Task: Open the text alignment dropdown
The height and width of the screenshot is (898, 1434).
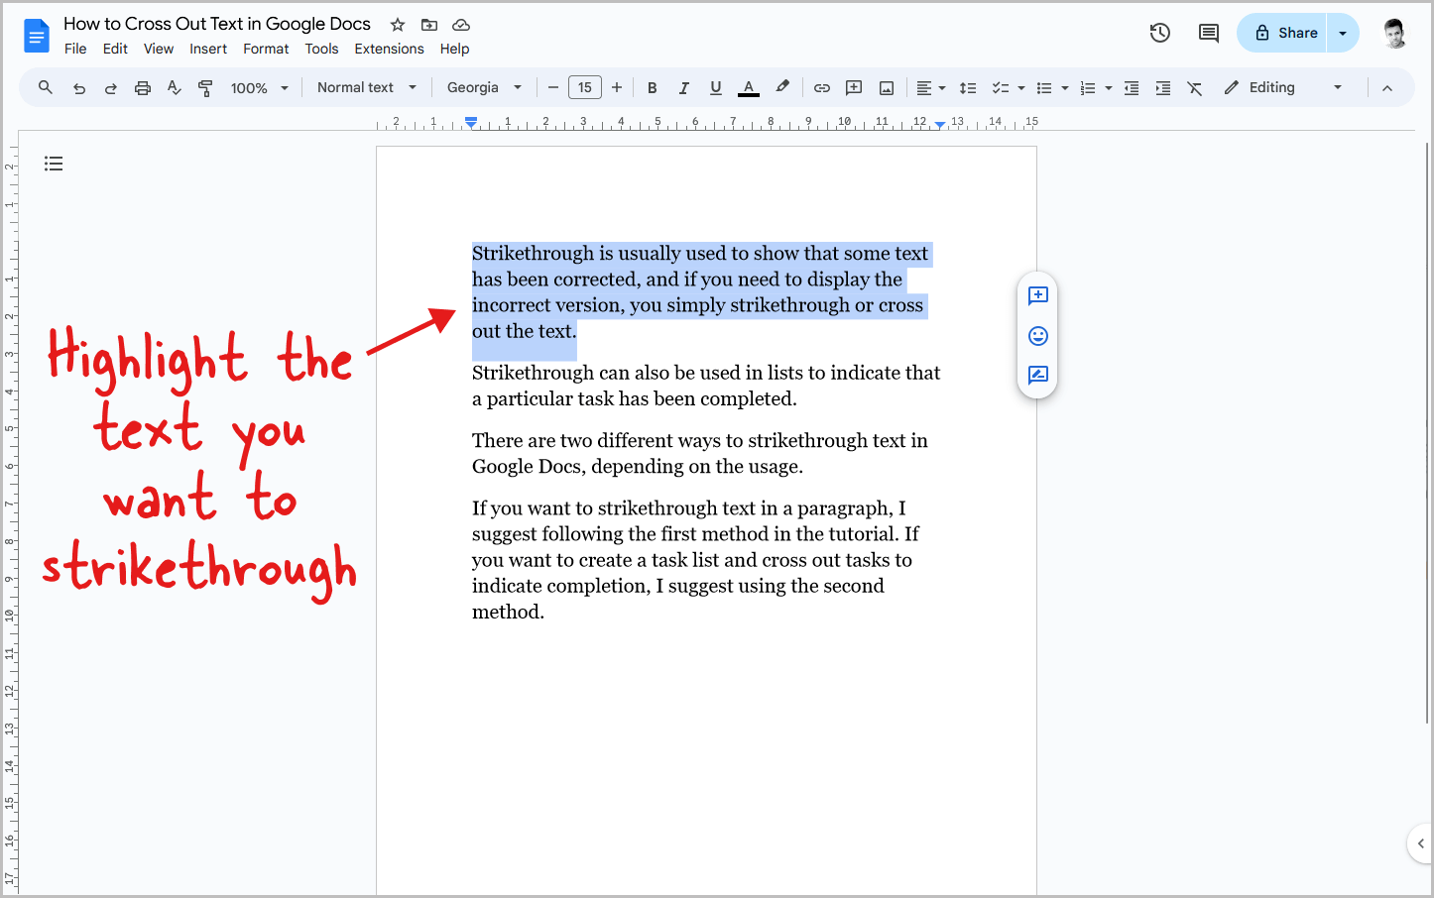Action: point(930,88)
